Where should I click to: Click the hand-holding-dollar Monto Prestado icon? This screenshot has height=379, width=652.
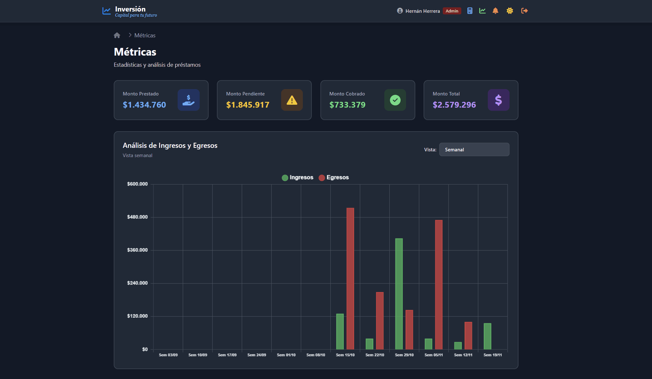(188, 100)
